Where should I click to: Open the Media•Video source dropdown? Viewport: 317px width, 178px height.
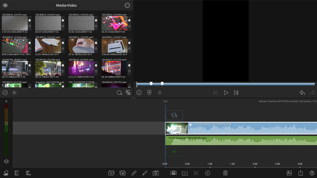coord(66,6)
